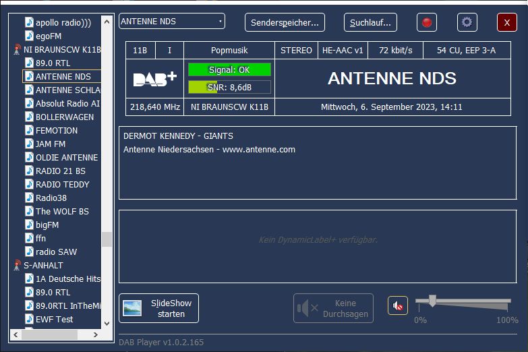Select OLDIE ANTENNE station
The height and width of the screenshot is (352, 528).
67,157
